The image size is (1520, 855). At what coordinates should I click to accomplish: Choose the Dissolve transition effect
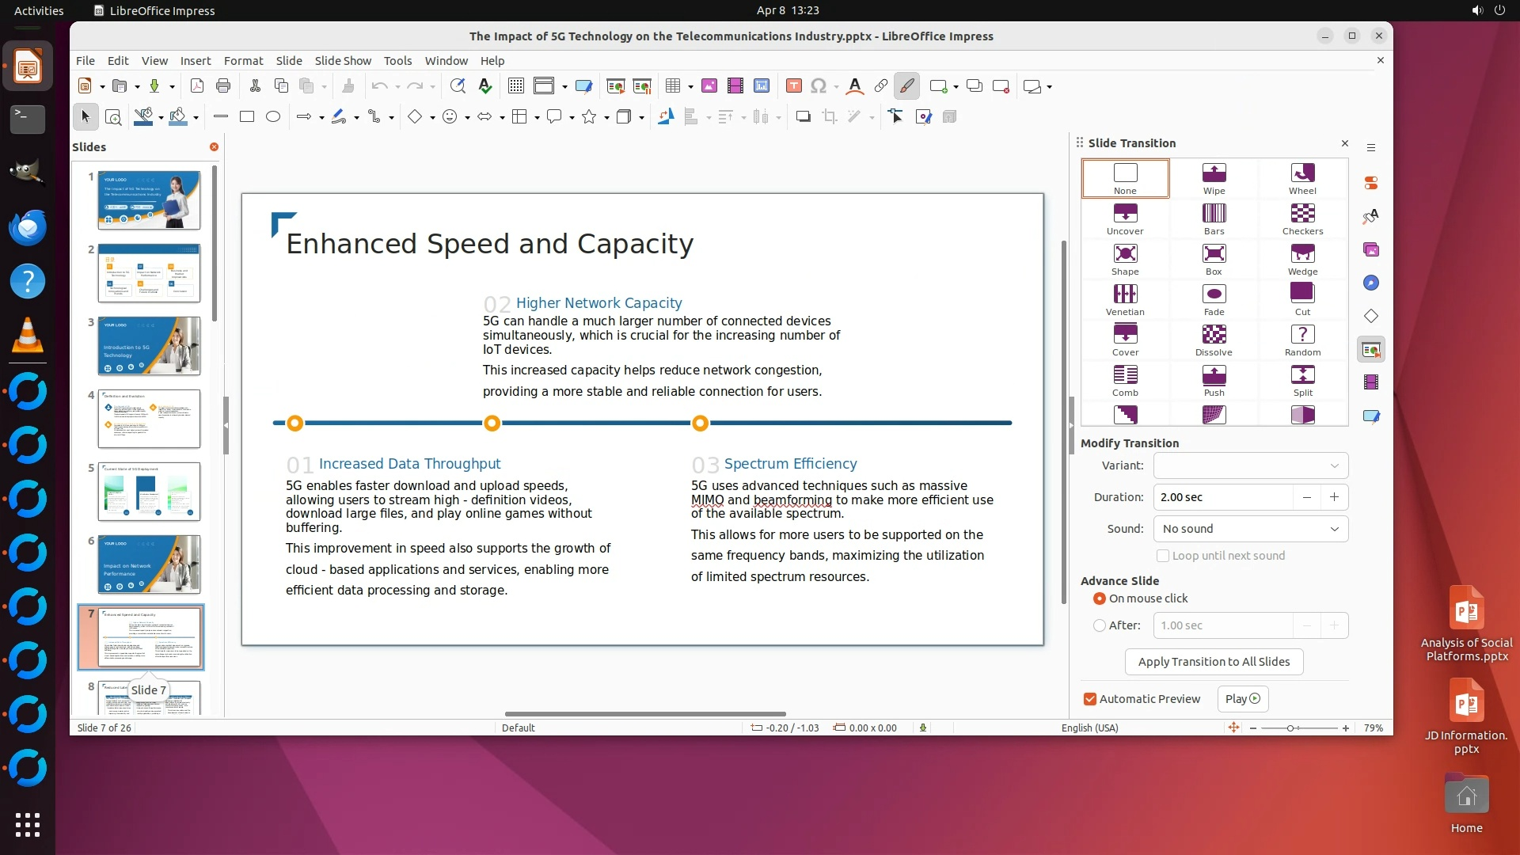click(1214, 340)
